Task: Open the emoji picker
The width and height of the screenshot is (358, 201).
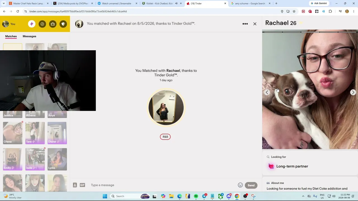Action: pos(240,185)
